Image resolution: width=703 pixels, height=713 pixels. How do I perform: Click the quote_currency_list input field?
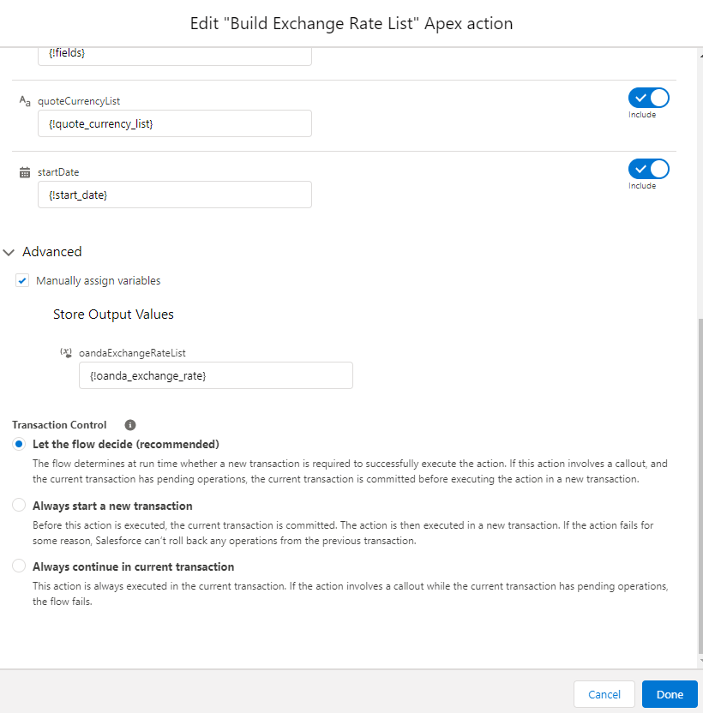175,123
